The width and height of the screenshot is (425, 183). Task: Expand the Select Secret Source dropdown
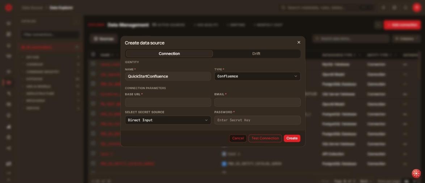coord(168,120)
